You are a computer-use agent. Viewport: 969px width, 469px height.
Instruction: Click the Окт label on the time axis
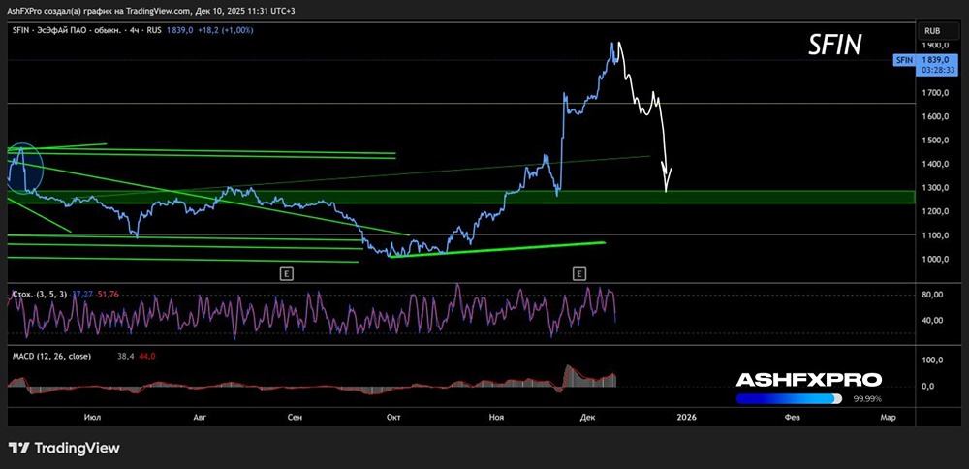(x=393, y=417)
